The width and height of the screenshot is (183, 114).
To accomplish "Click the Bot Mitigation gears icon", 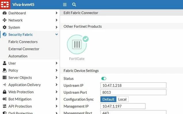I will pyautogui.click(x=5, y=99).
